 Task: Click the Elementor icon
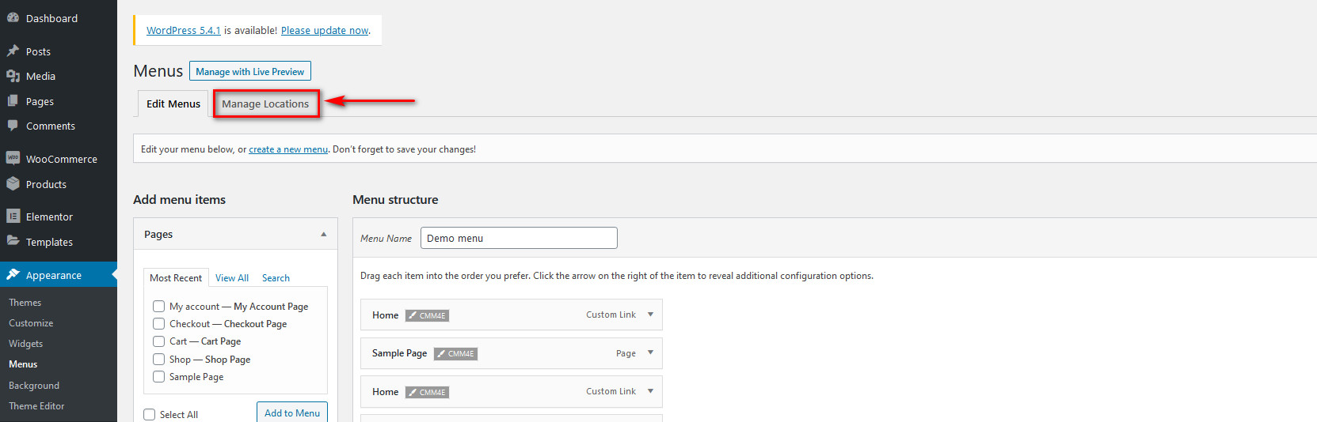click(x=13, y=216)
